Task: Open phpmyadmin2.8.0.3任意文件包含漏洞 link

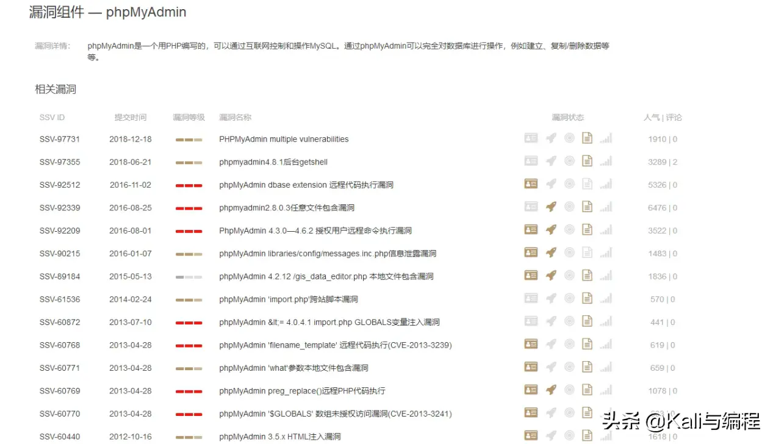Action: click(x=287, y=208)
